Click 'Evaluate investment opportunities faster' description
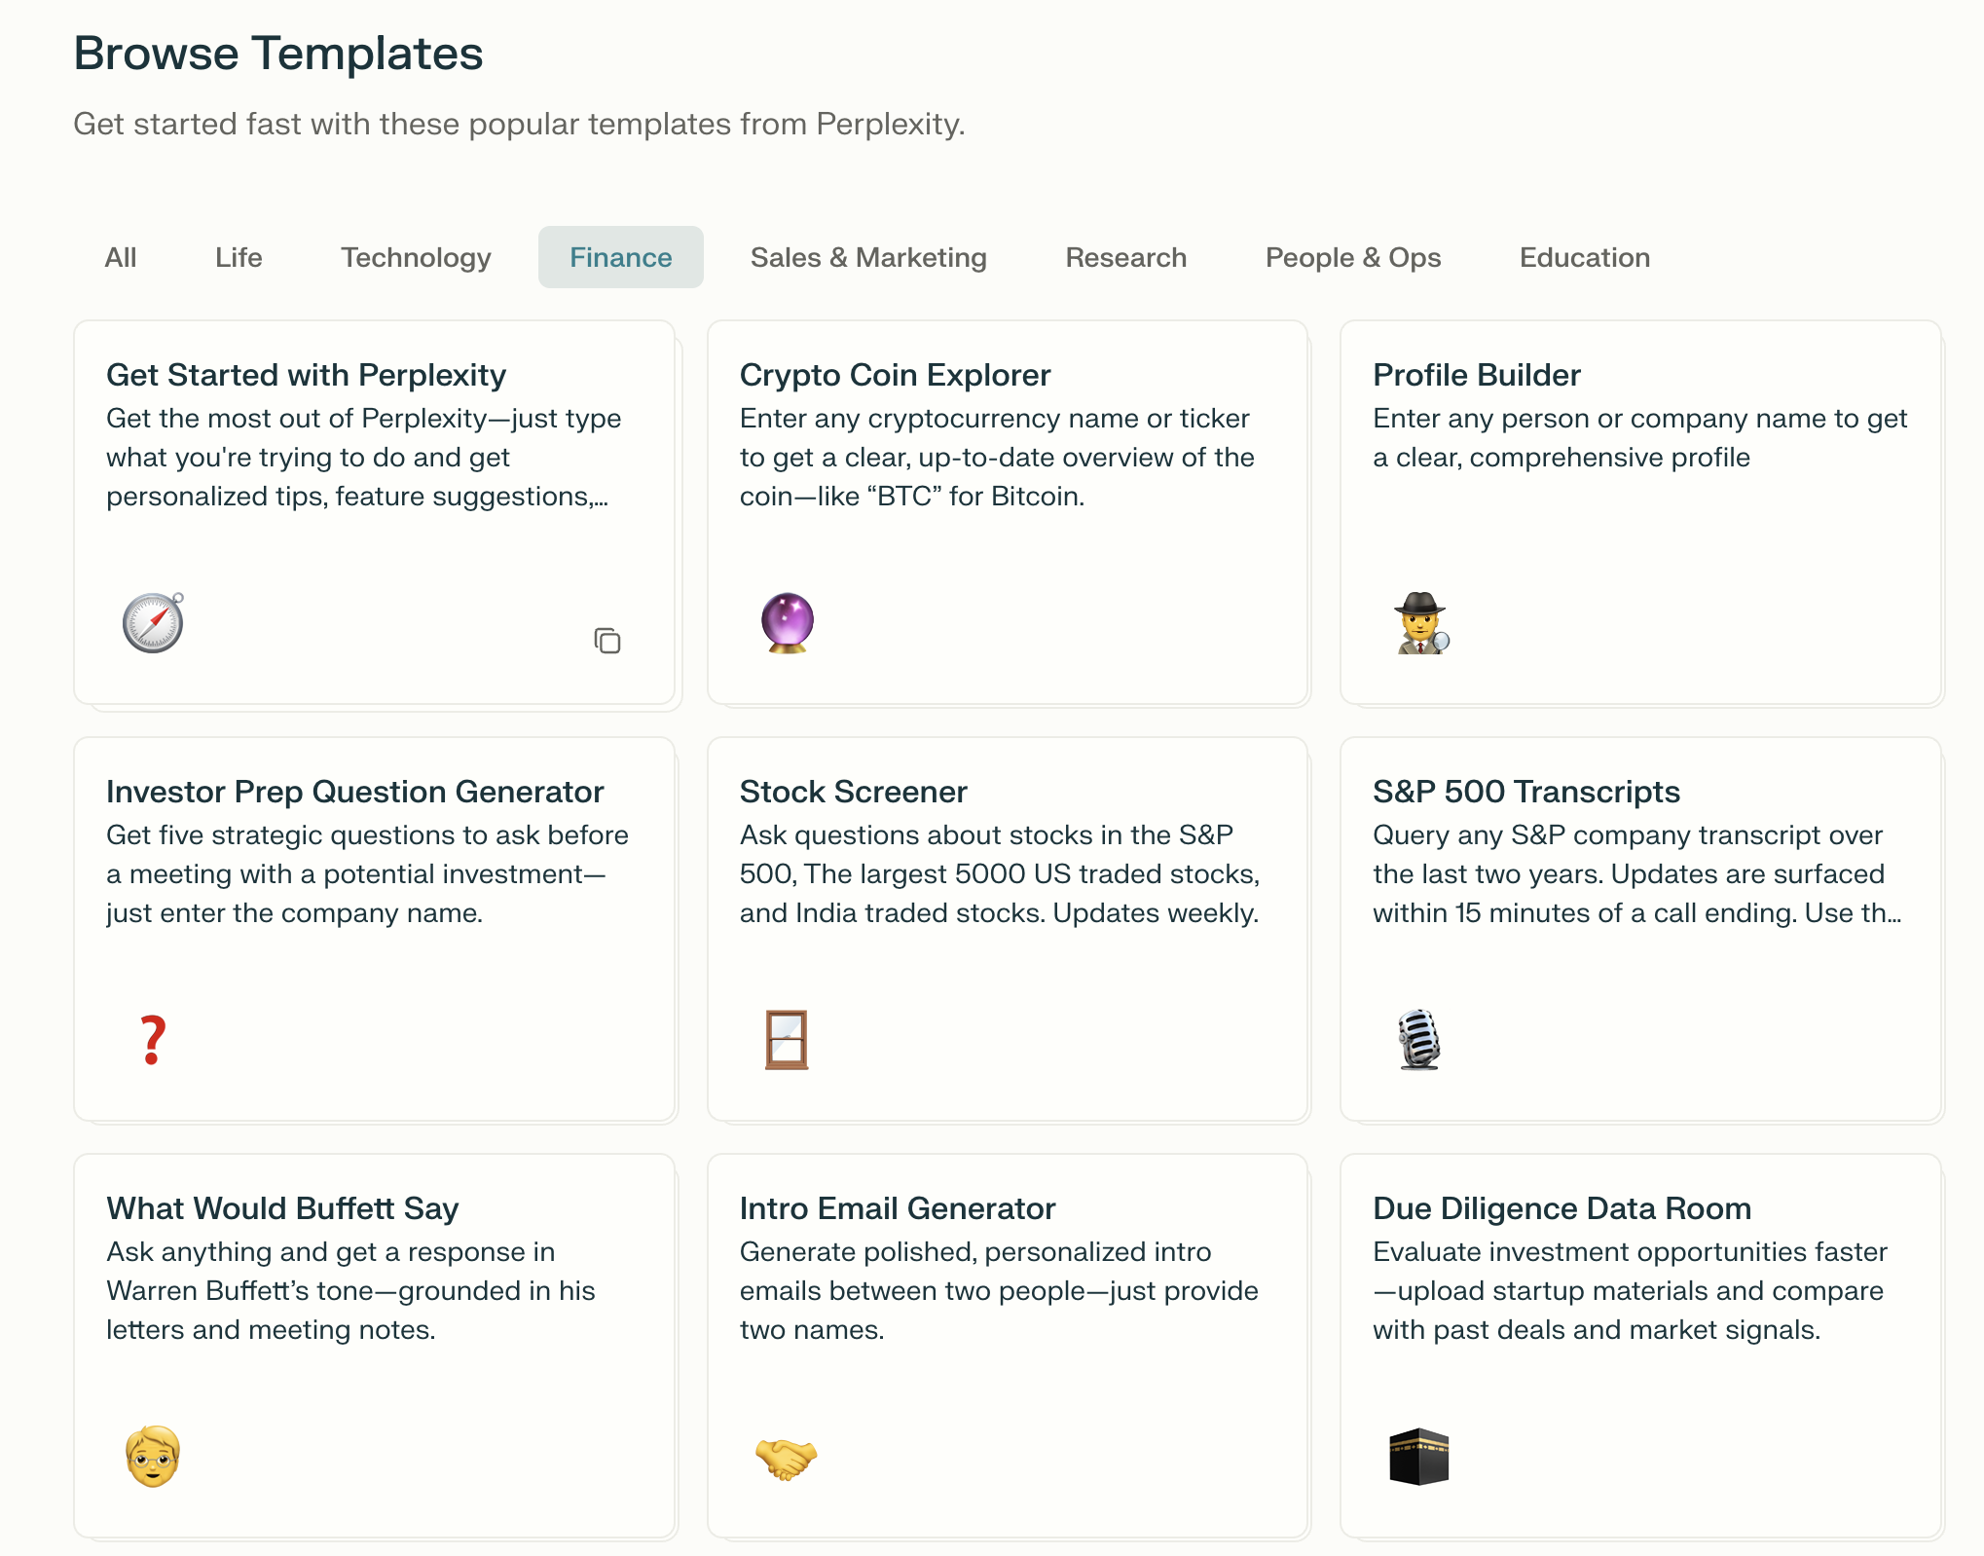1984x1556 pixels. [1630, 1290]
